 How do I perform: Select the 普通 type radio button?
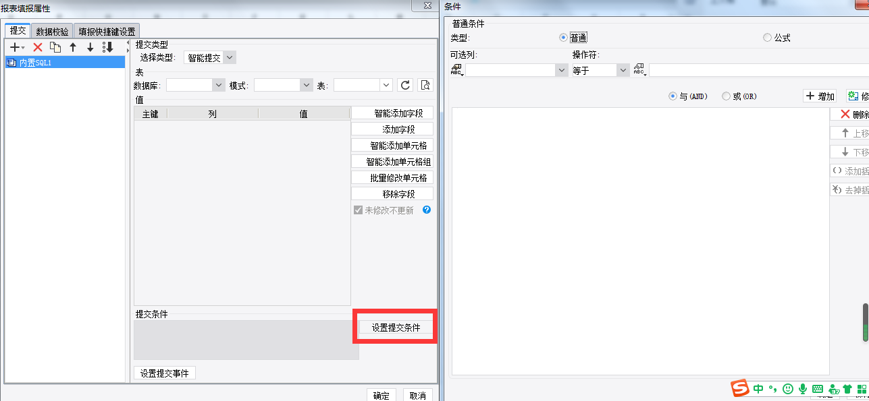pos(564,38)
